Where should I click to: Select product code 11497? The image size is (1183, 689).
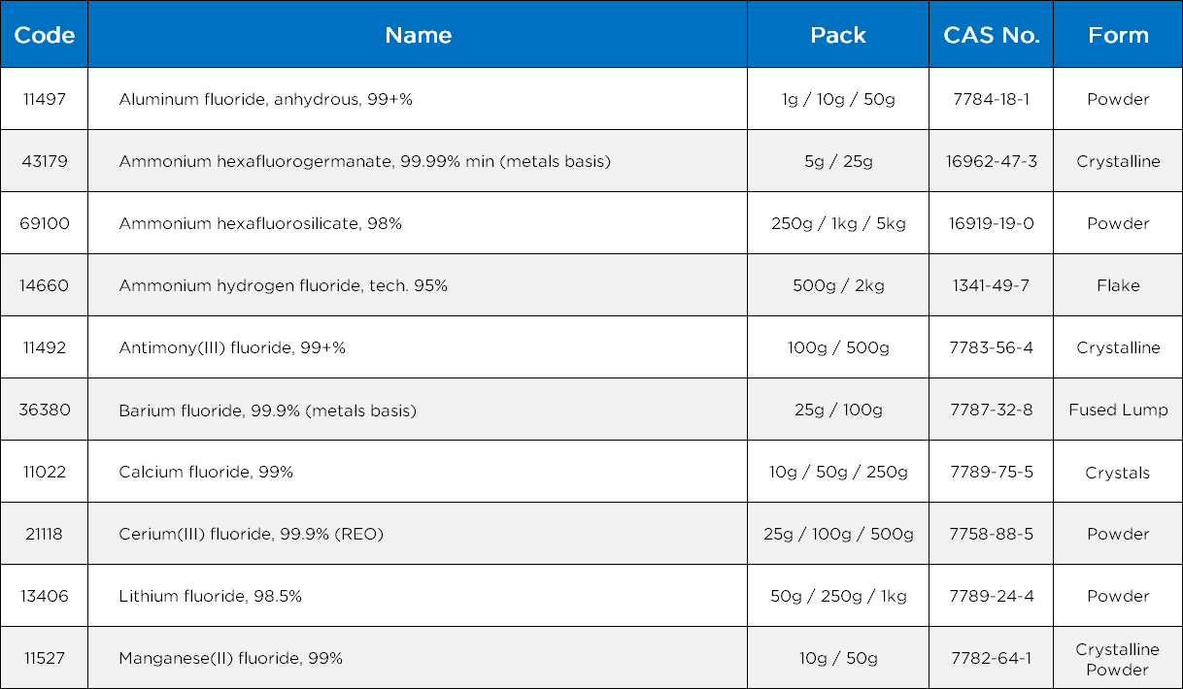(x=45, y=99)
